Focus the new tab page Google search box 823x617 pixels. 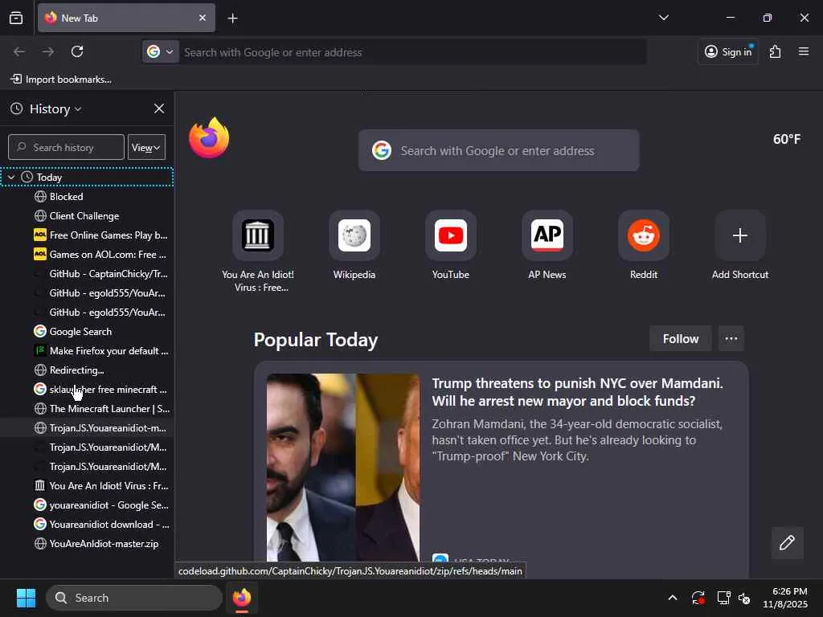point(498,150)
